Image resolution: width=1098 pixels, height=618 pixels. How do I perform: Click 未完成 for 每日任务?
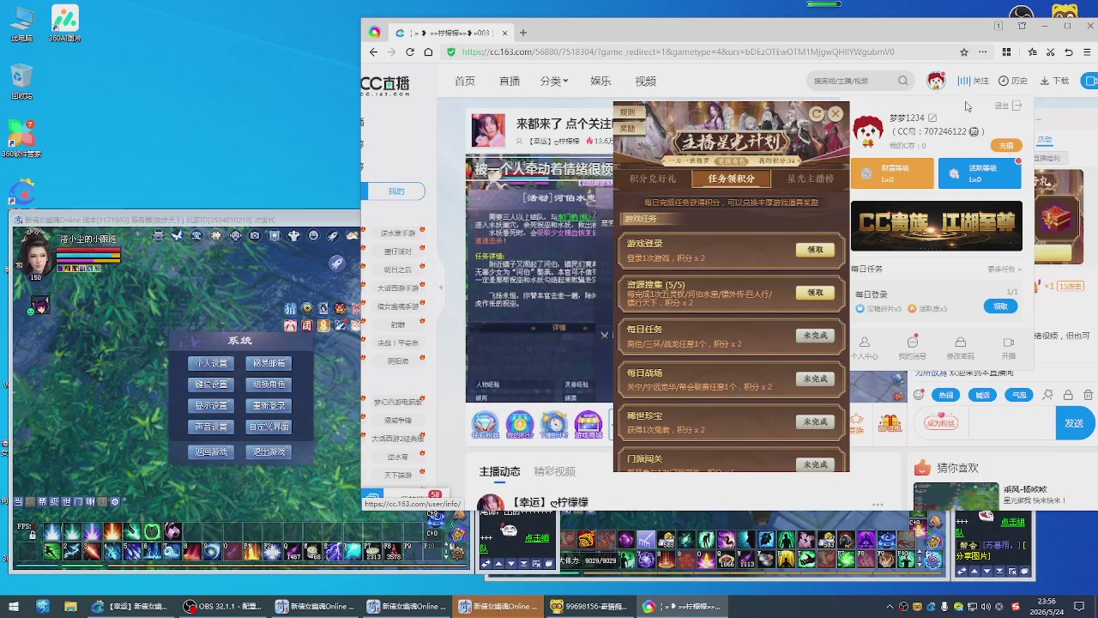815,336
